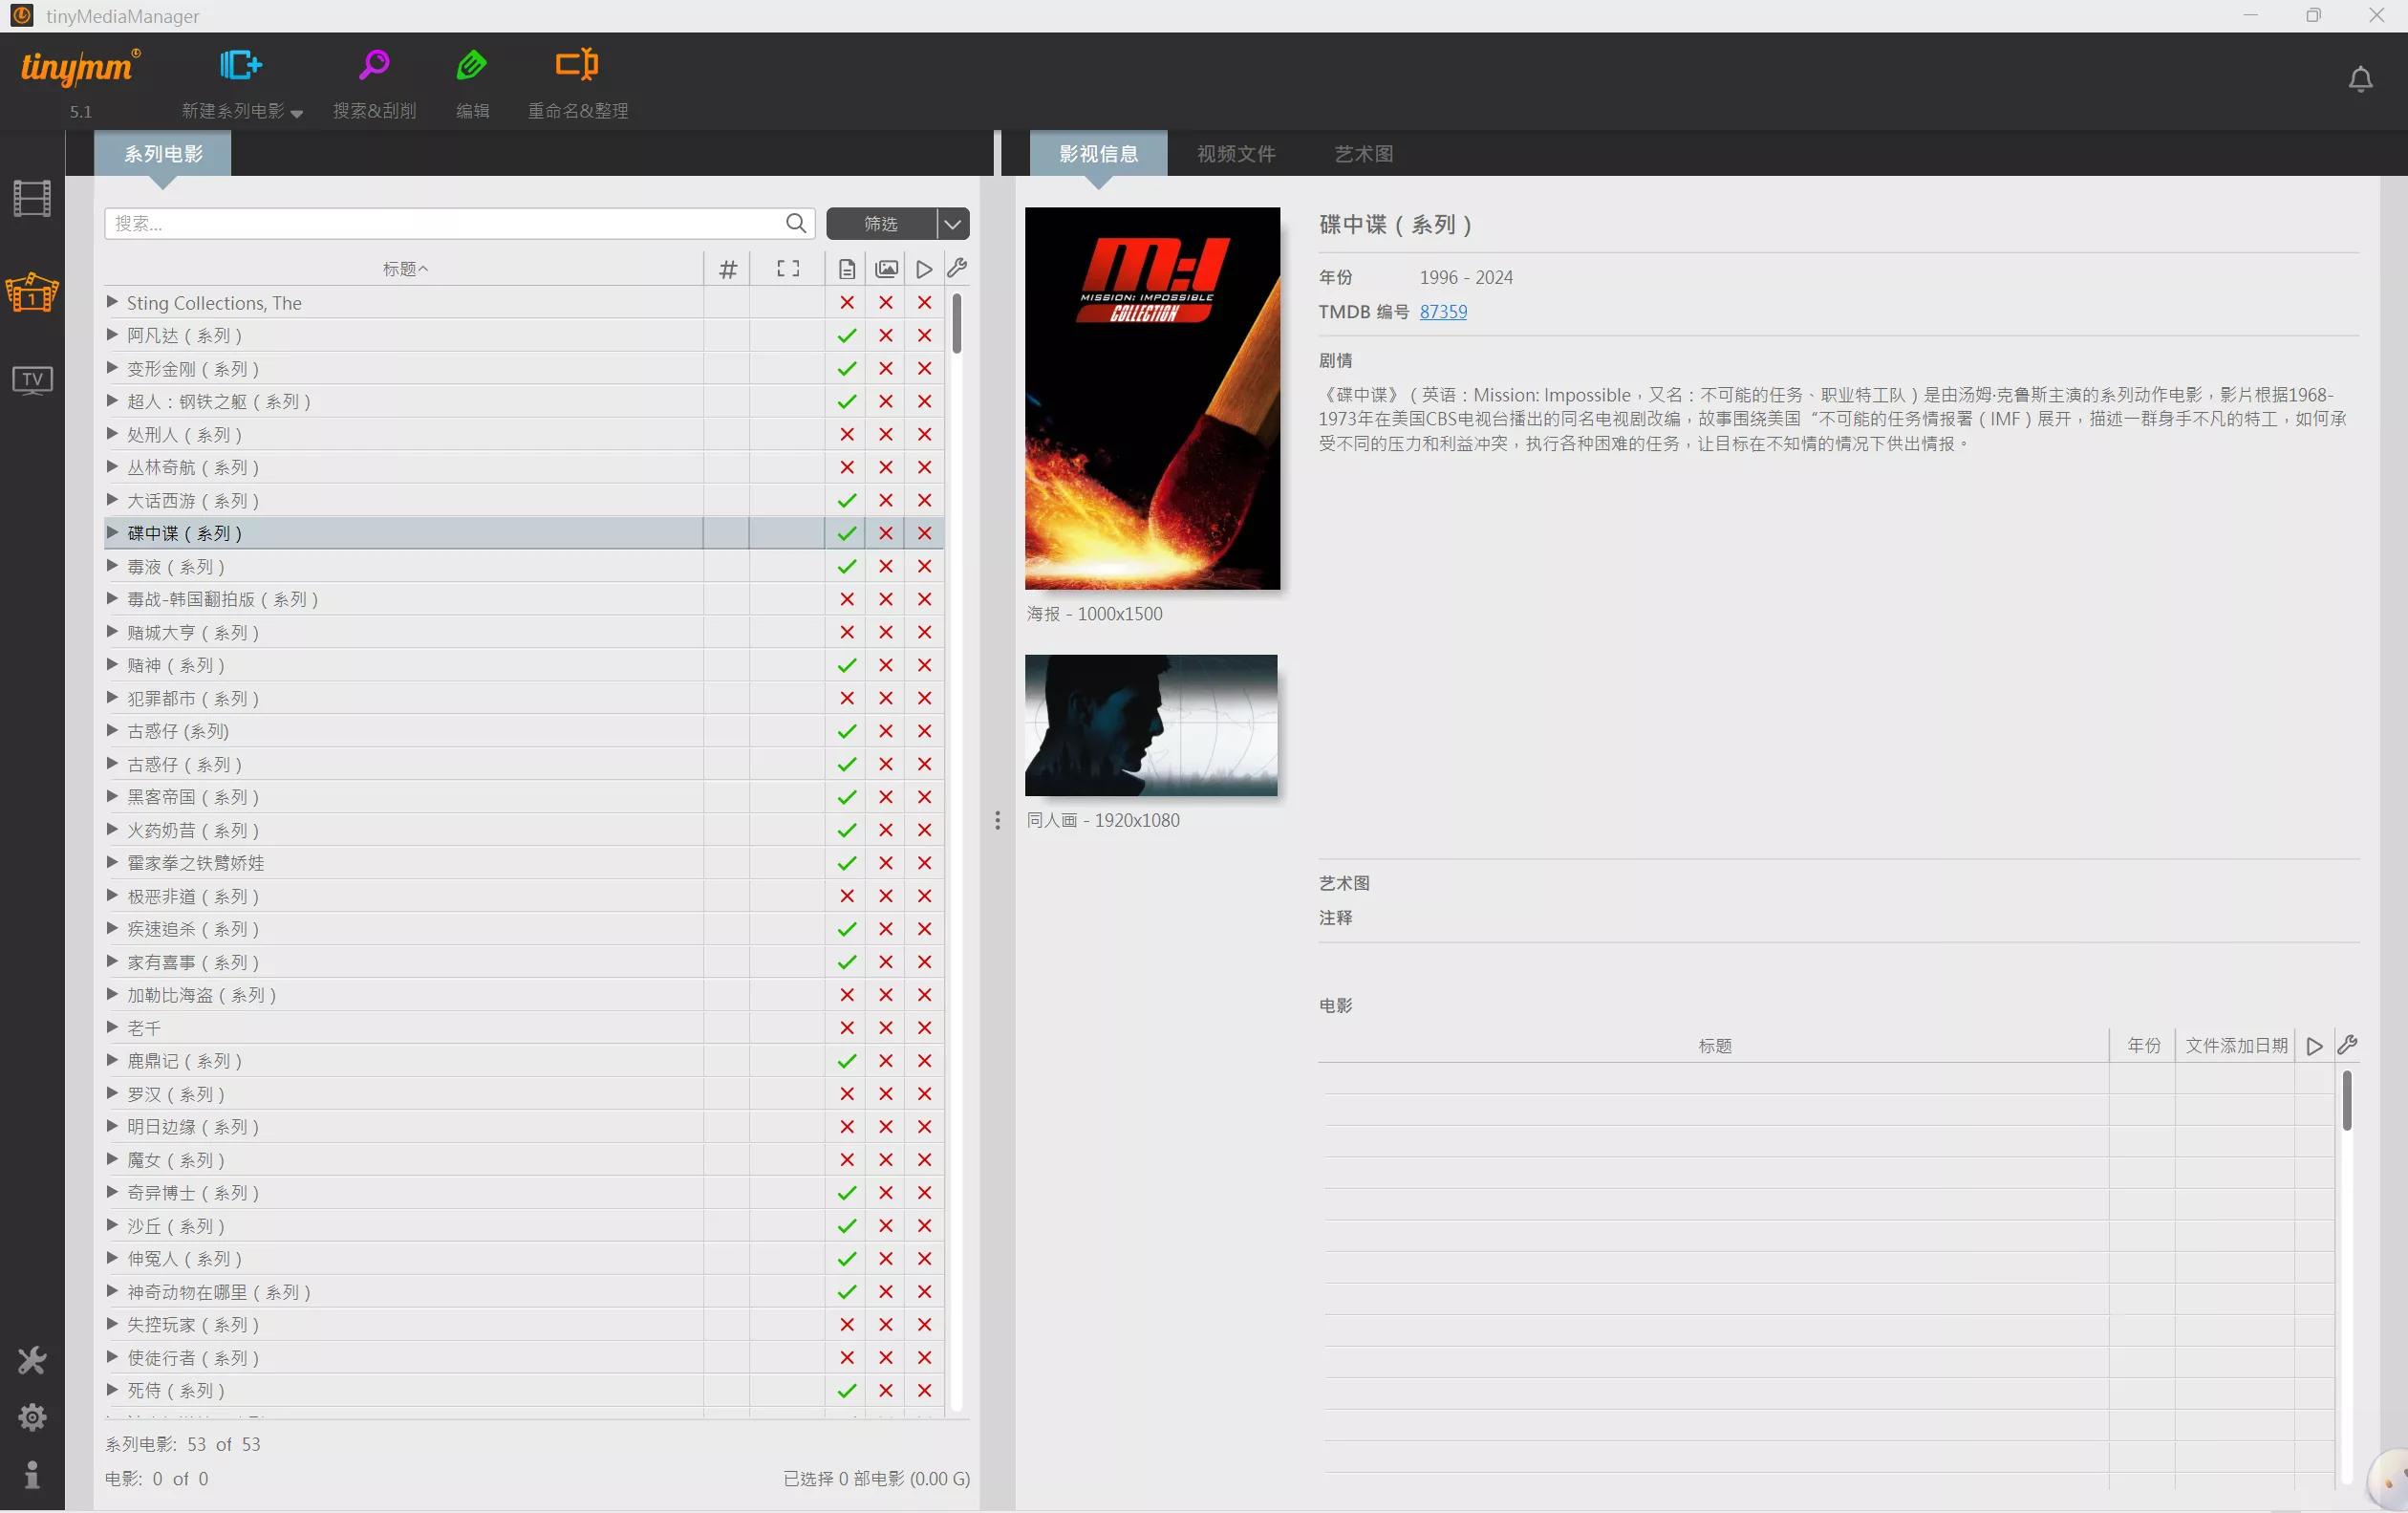Sort by the NFO document column icon
Viewport: 2408px width, 1513px height.
pyautogui.click(x=847, y=269)
